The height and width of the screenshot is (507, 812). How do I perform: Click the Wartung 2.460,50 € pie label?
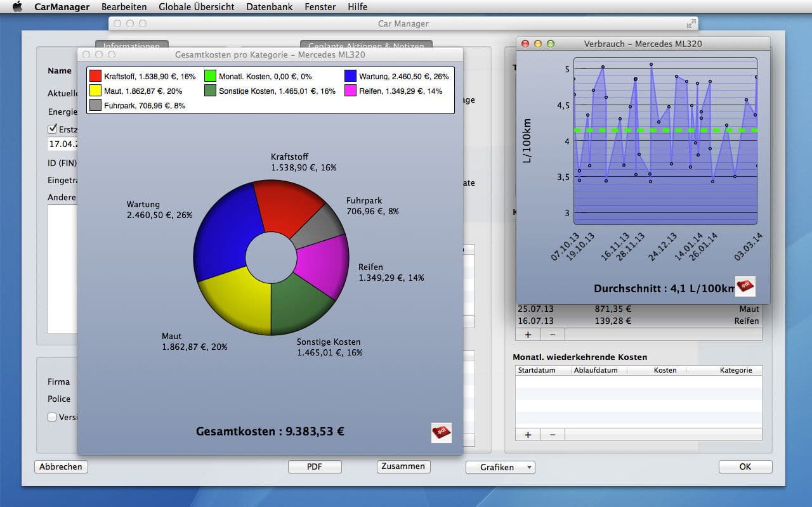[159, 210]
